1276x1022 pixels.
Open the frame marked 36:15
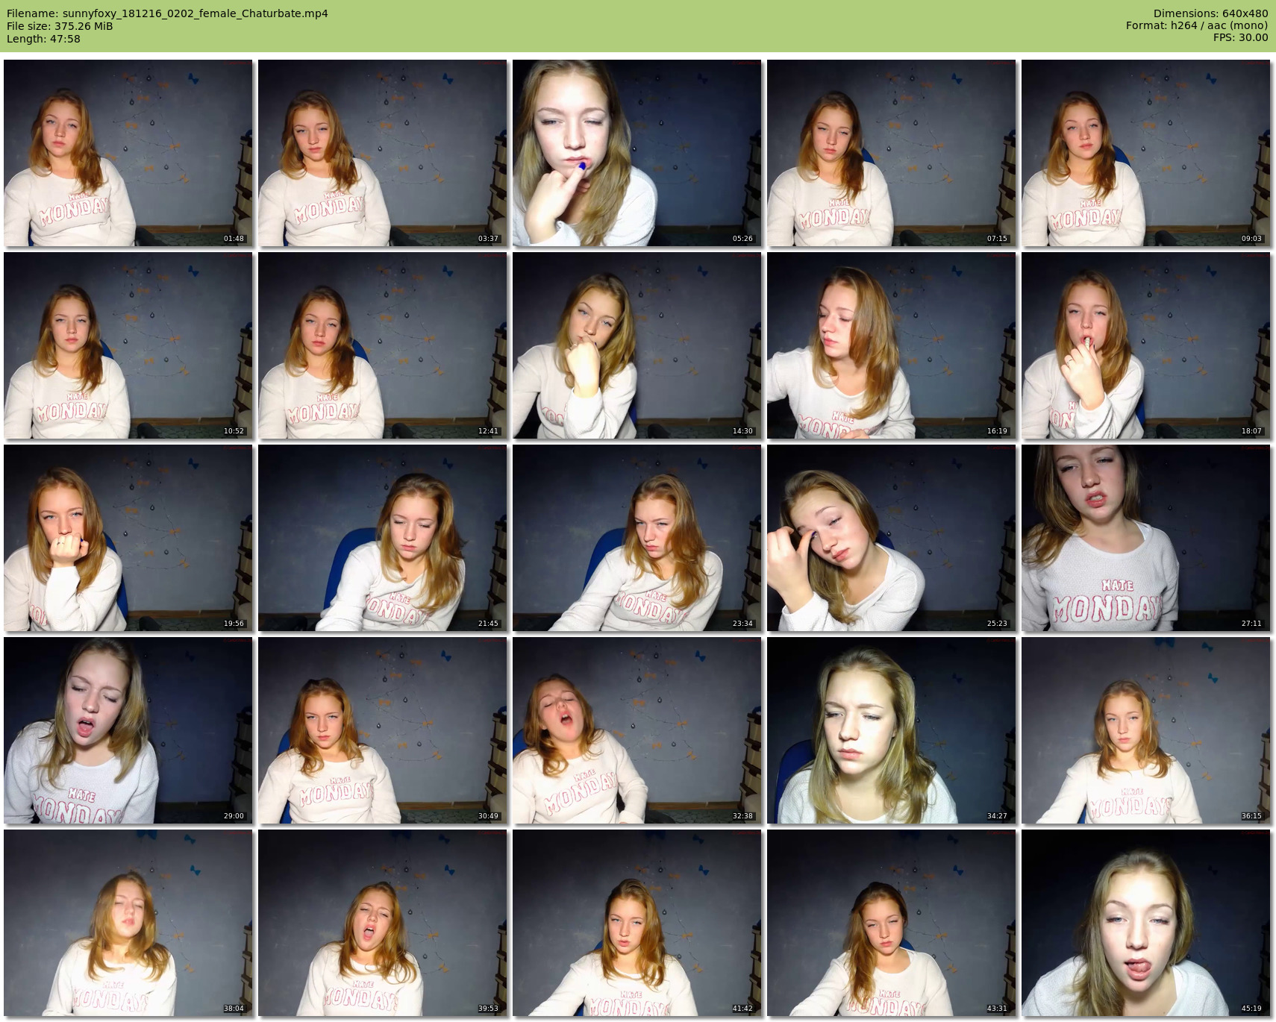click(x=1145, y=730)
